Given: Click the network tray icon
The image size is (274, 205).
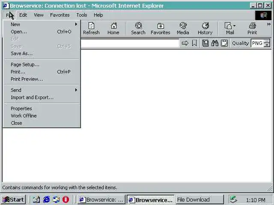Looking at the screenshot, I should (x=233, y=199).
